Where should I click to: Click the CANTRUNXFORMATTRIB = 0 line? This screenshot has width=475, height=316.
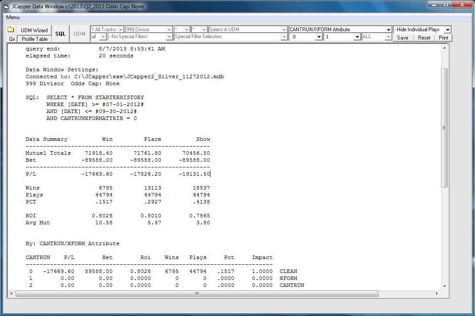click(91, 118)
